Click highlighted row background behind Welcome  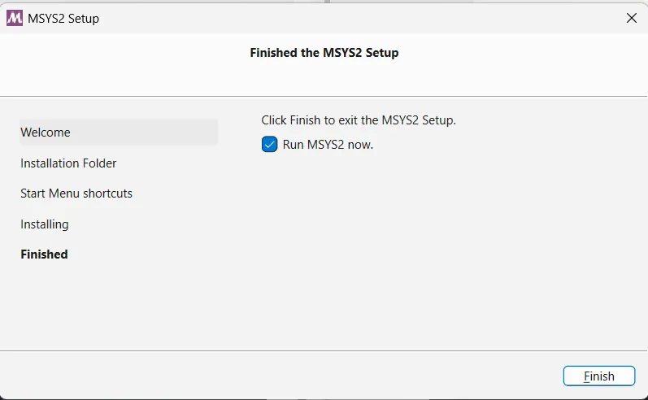[x=145, y=133]
